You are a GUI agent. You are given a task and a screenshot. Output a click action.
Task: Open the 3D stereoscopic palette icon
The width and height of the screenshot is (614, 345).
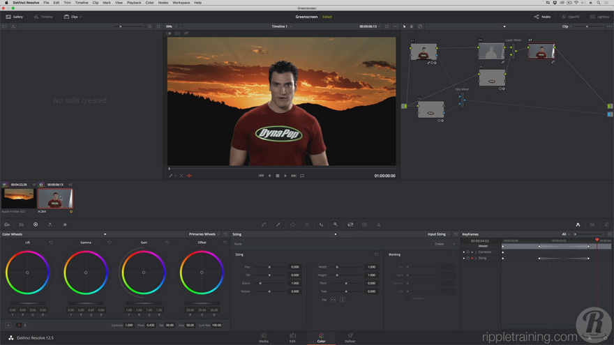click(x=364, y=224)
